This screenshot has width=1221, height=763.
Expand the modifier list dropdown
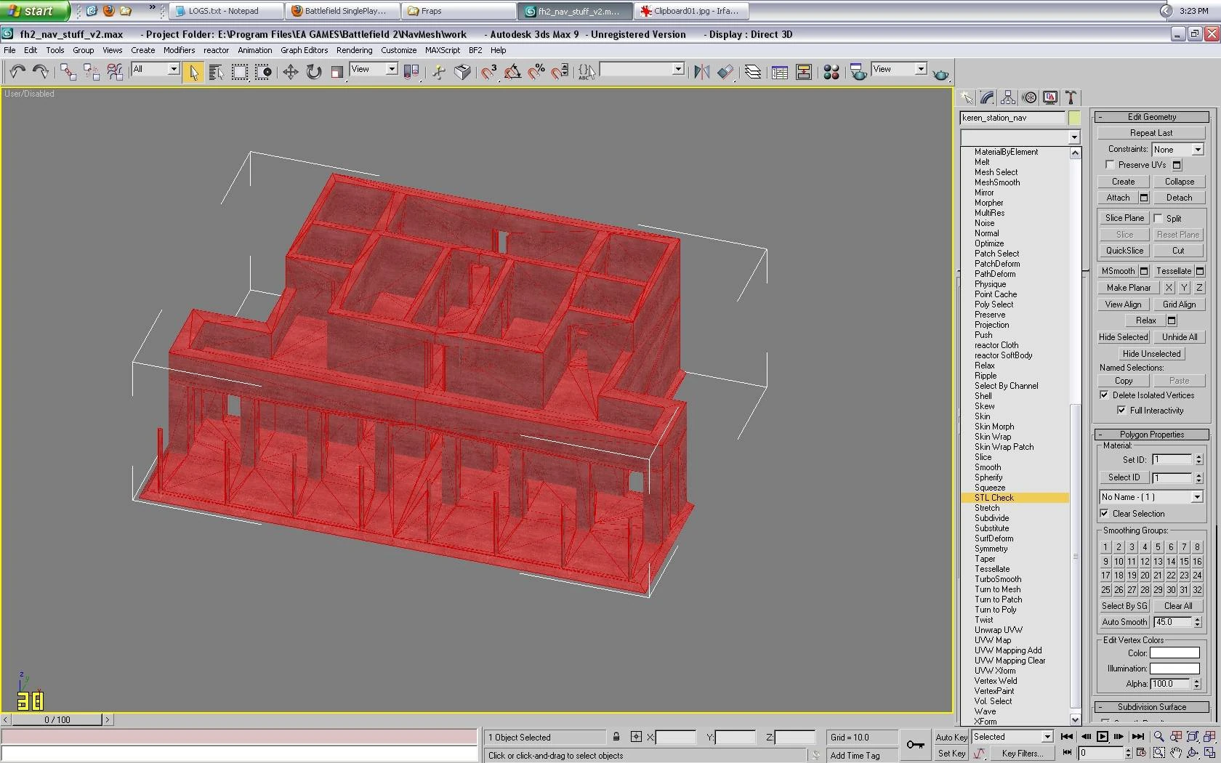(x=1073, y=137)
